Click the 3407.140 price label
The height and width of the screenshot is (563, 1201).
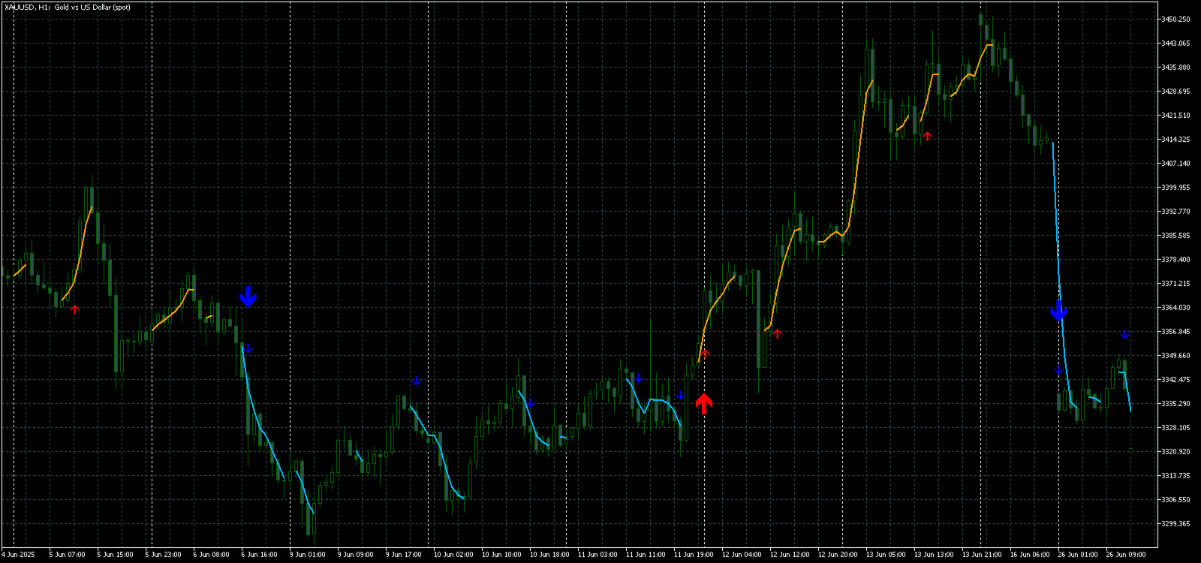[x=1175, y=164]
